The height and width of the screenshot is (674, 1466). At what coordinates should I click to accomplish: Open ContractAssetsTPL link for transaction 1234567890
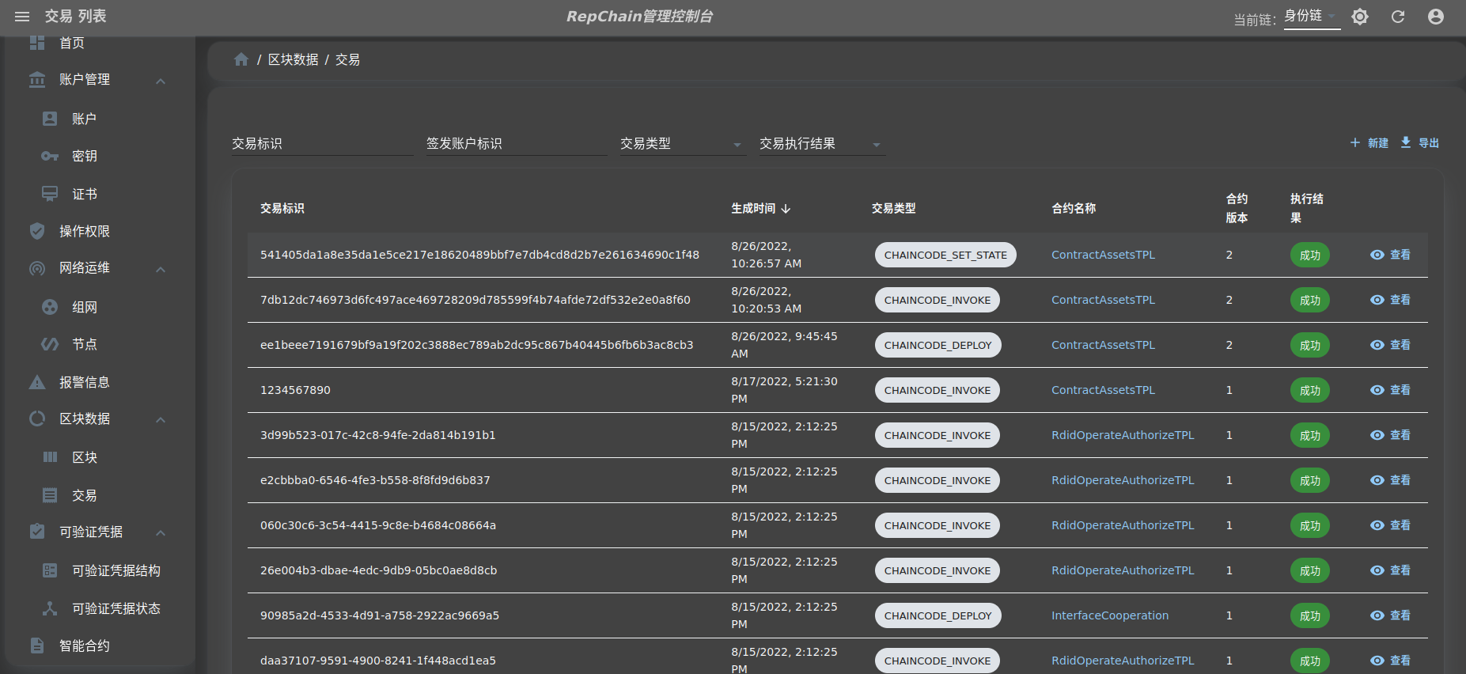point(1103,390)
